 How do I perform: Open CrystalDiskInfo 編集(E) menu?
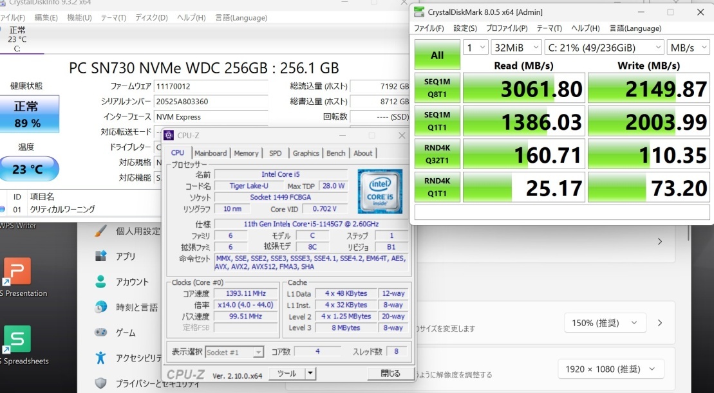[x=46, y=18]
